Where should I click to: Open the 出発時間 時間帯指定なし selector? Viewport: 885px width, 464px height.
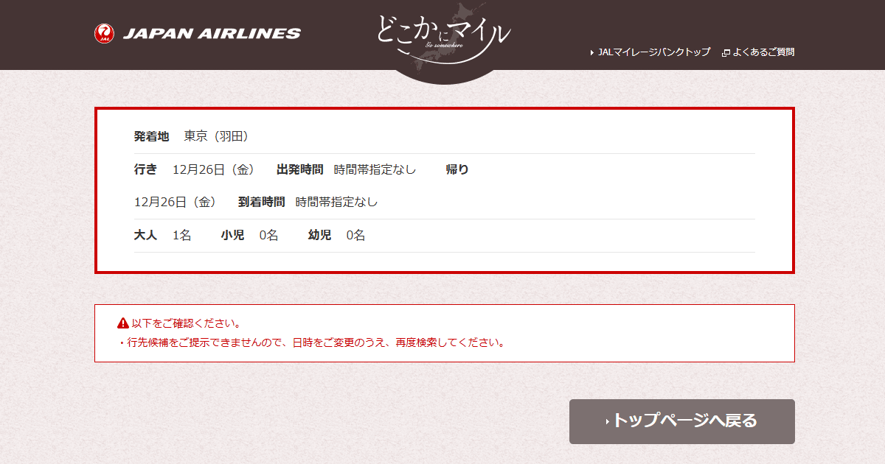coord(375,169)
